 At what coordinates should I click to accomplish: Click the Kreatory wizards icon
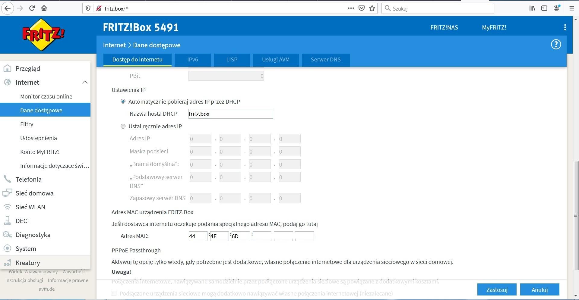point(7,263)
